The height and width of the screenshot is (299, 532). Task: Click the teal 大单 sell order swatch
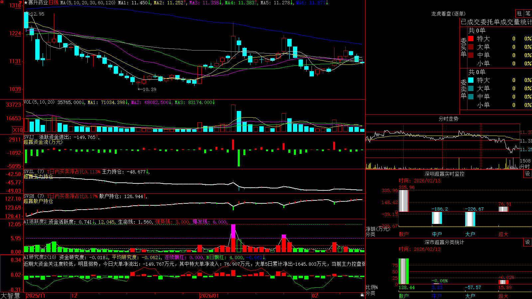click(x=471, y=88)
